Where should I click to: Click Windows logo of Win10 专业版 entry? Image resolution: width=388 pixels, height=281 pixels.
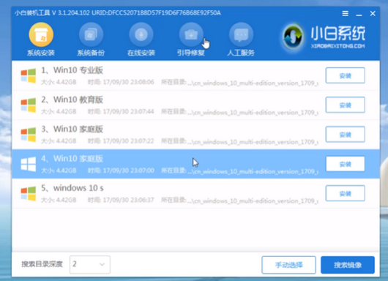tap(29, 75)
